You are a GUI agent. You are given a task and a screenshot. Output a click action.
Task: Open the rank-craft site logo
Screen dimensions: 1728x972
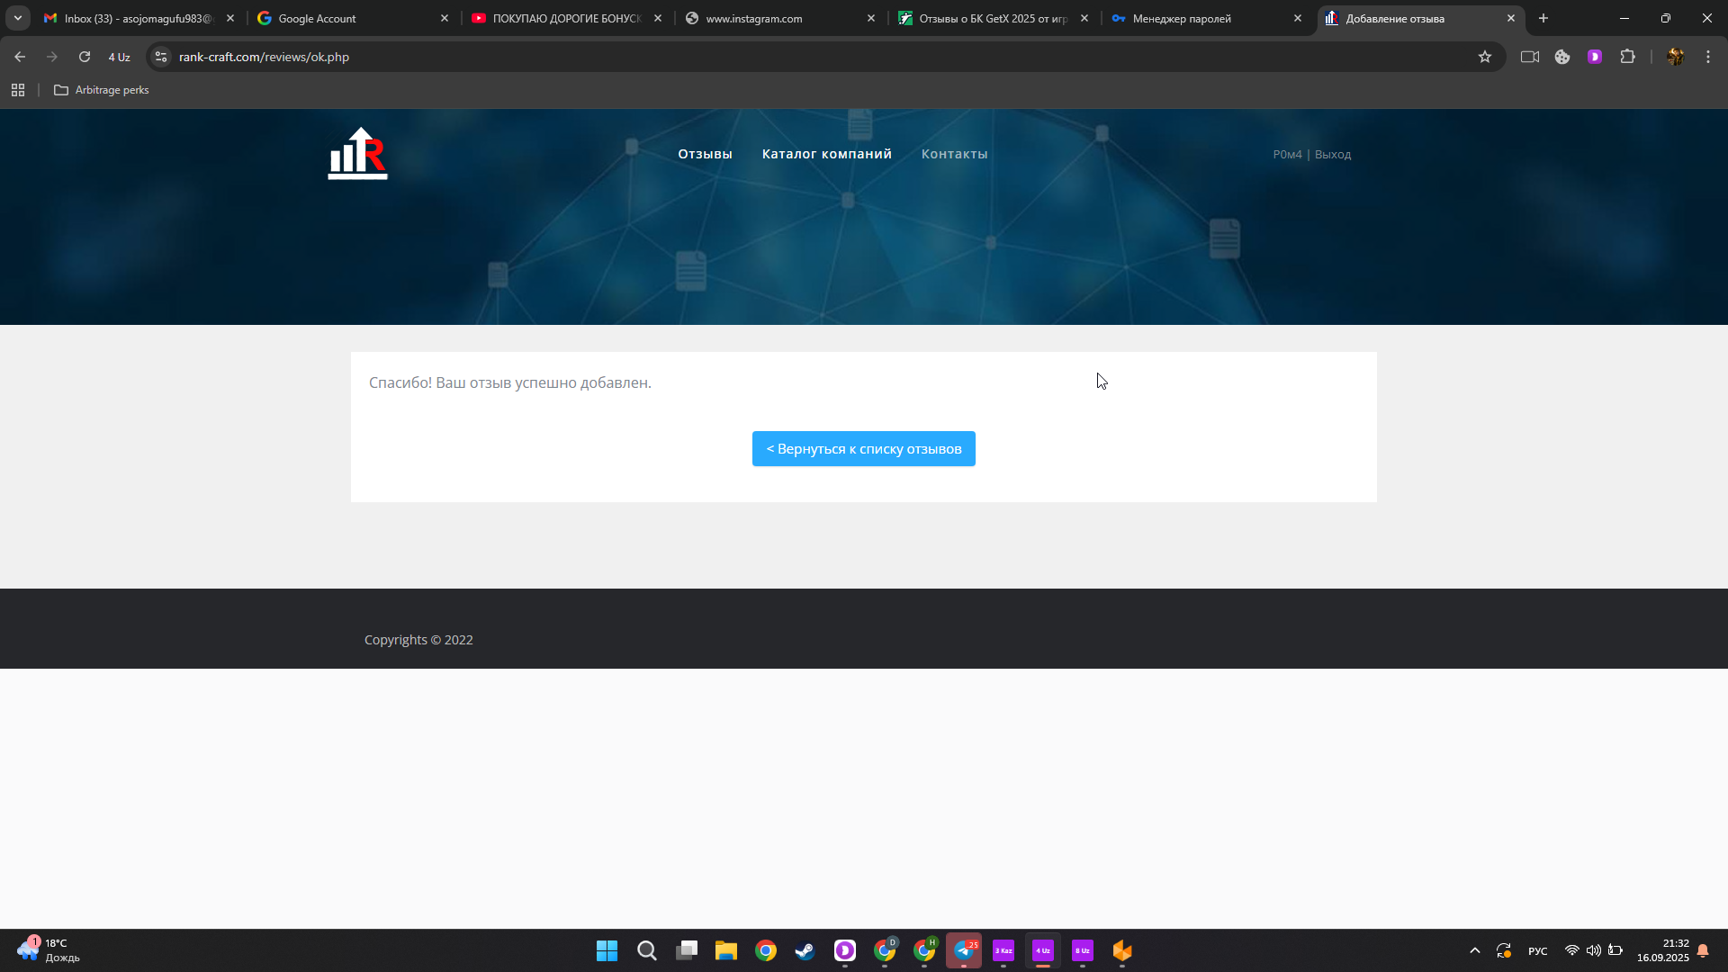(358, 154)
